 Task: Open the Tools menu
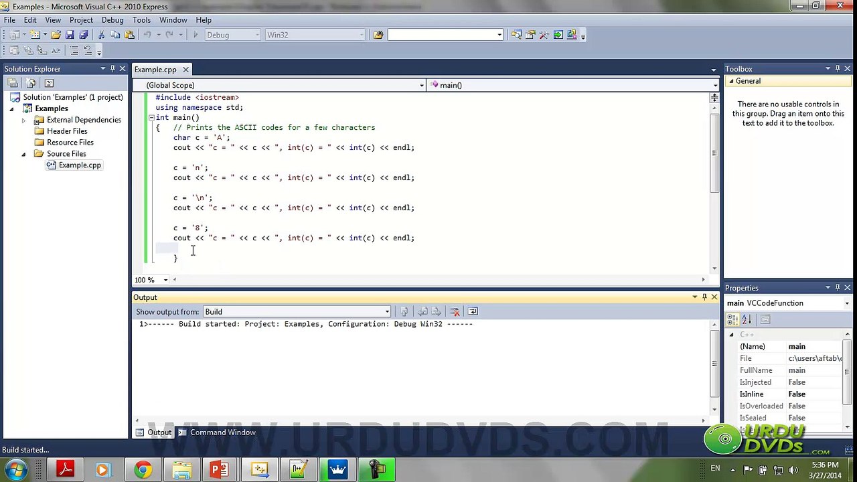click(x=141, y=20)
